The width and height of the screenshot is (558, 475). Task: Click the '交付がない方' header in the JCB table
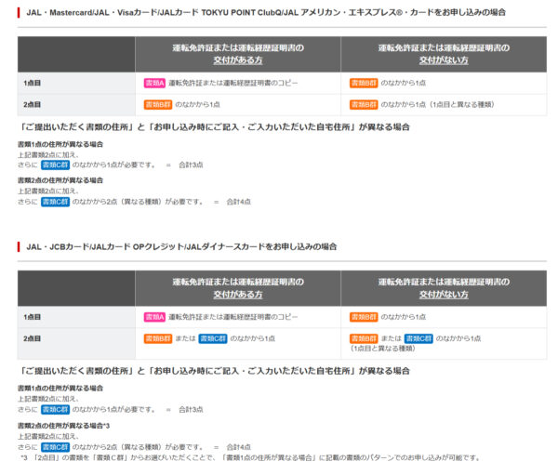point(444,288)
